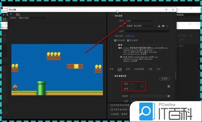202x122 pixels.
Task: Click the output name link 合成 1.mp4
Action: pos(130,36)
